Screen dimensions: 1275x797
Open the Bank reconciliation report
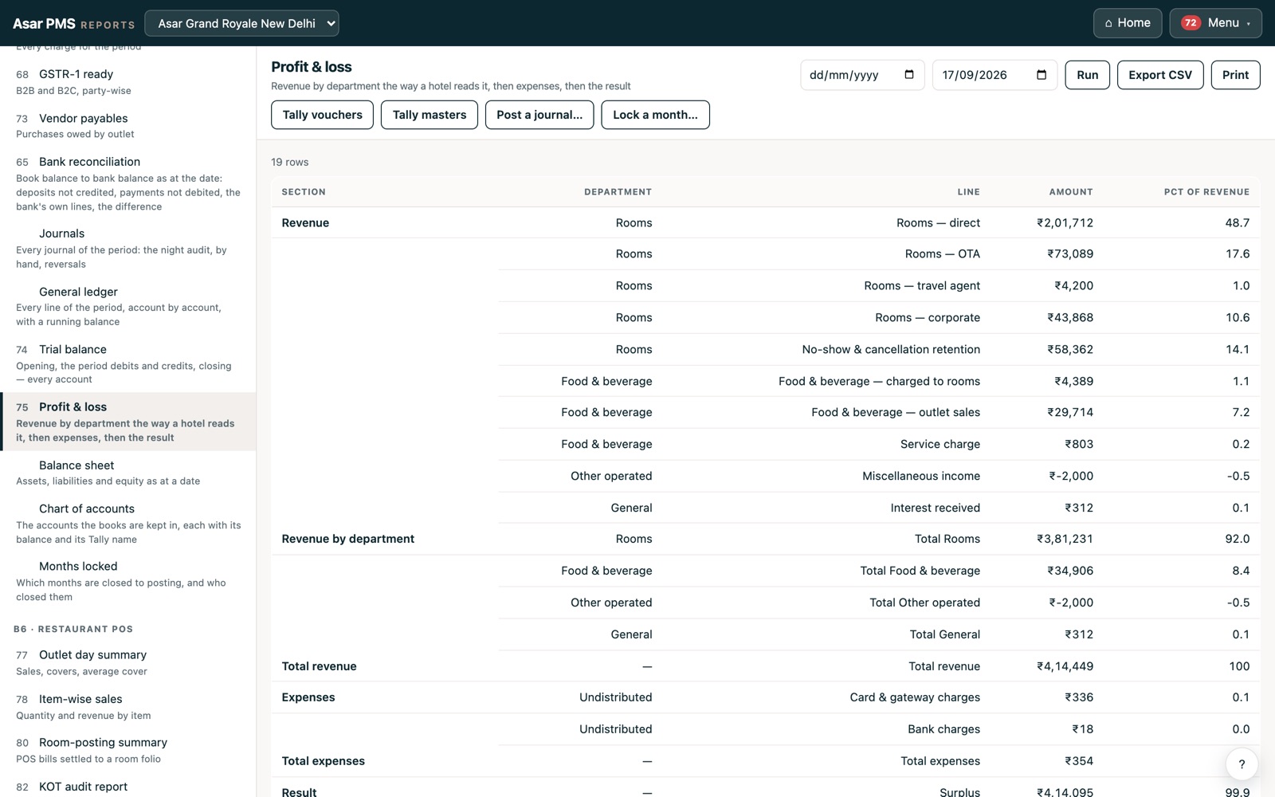click(x=127, y=183)
